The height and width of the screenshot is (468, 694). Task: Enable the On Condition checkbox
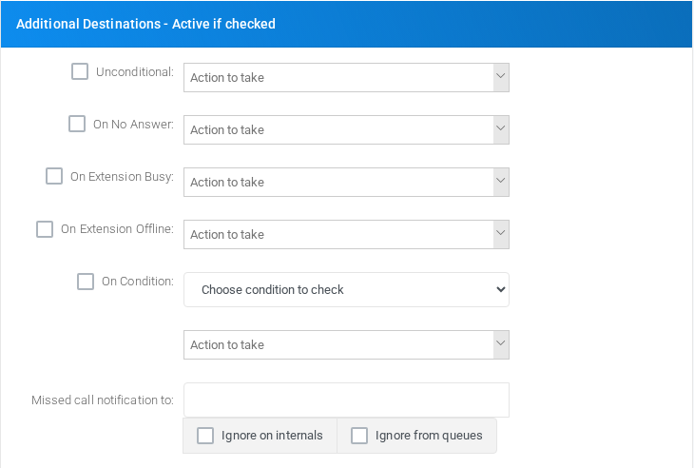coord(86,282)
